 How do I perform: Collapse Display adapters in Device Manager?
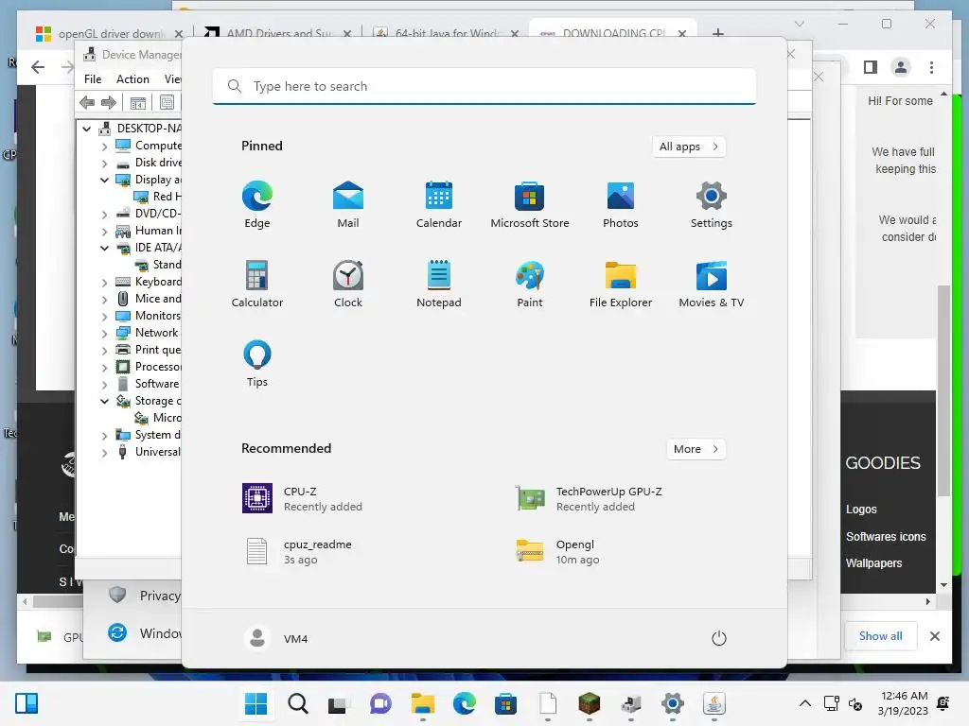(104, 180)
